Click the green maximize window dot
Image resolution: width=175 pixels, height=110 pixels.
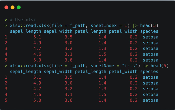coord(19,8)
